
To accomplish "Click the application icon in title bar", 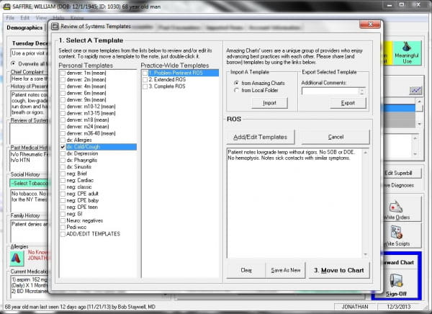I will coord(6,6).
